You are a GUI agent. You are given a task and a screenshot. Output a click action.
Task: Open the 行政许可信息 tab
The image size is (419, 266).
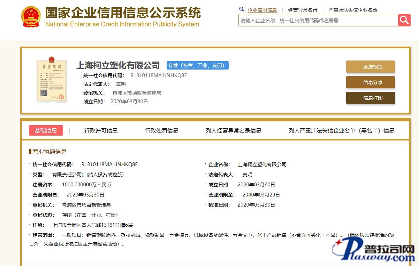101,131
